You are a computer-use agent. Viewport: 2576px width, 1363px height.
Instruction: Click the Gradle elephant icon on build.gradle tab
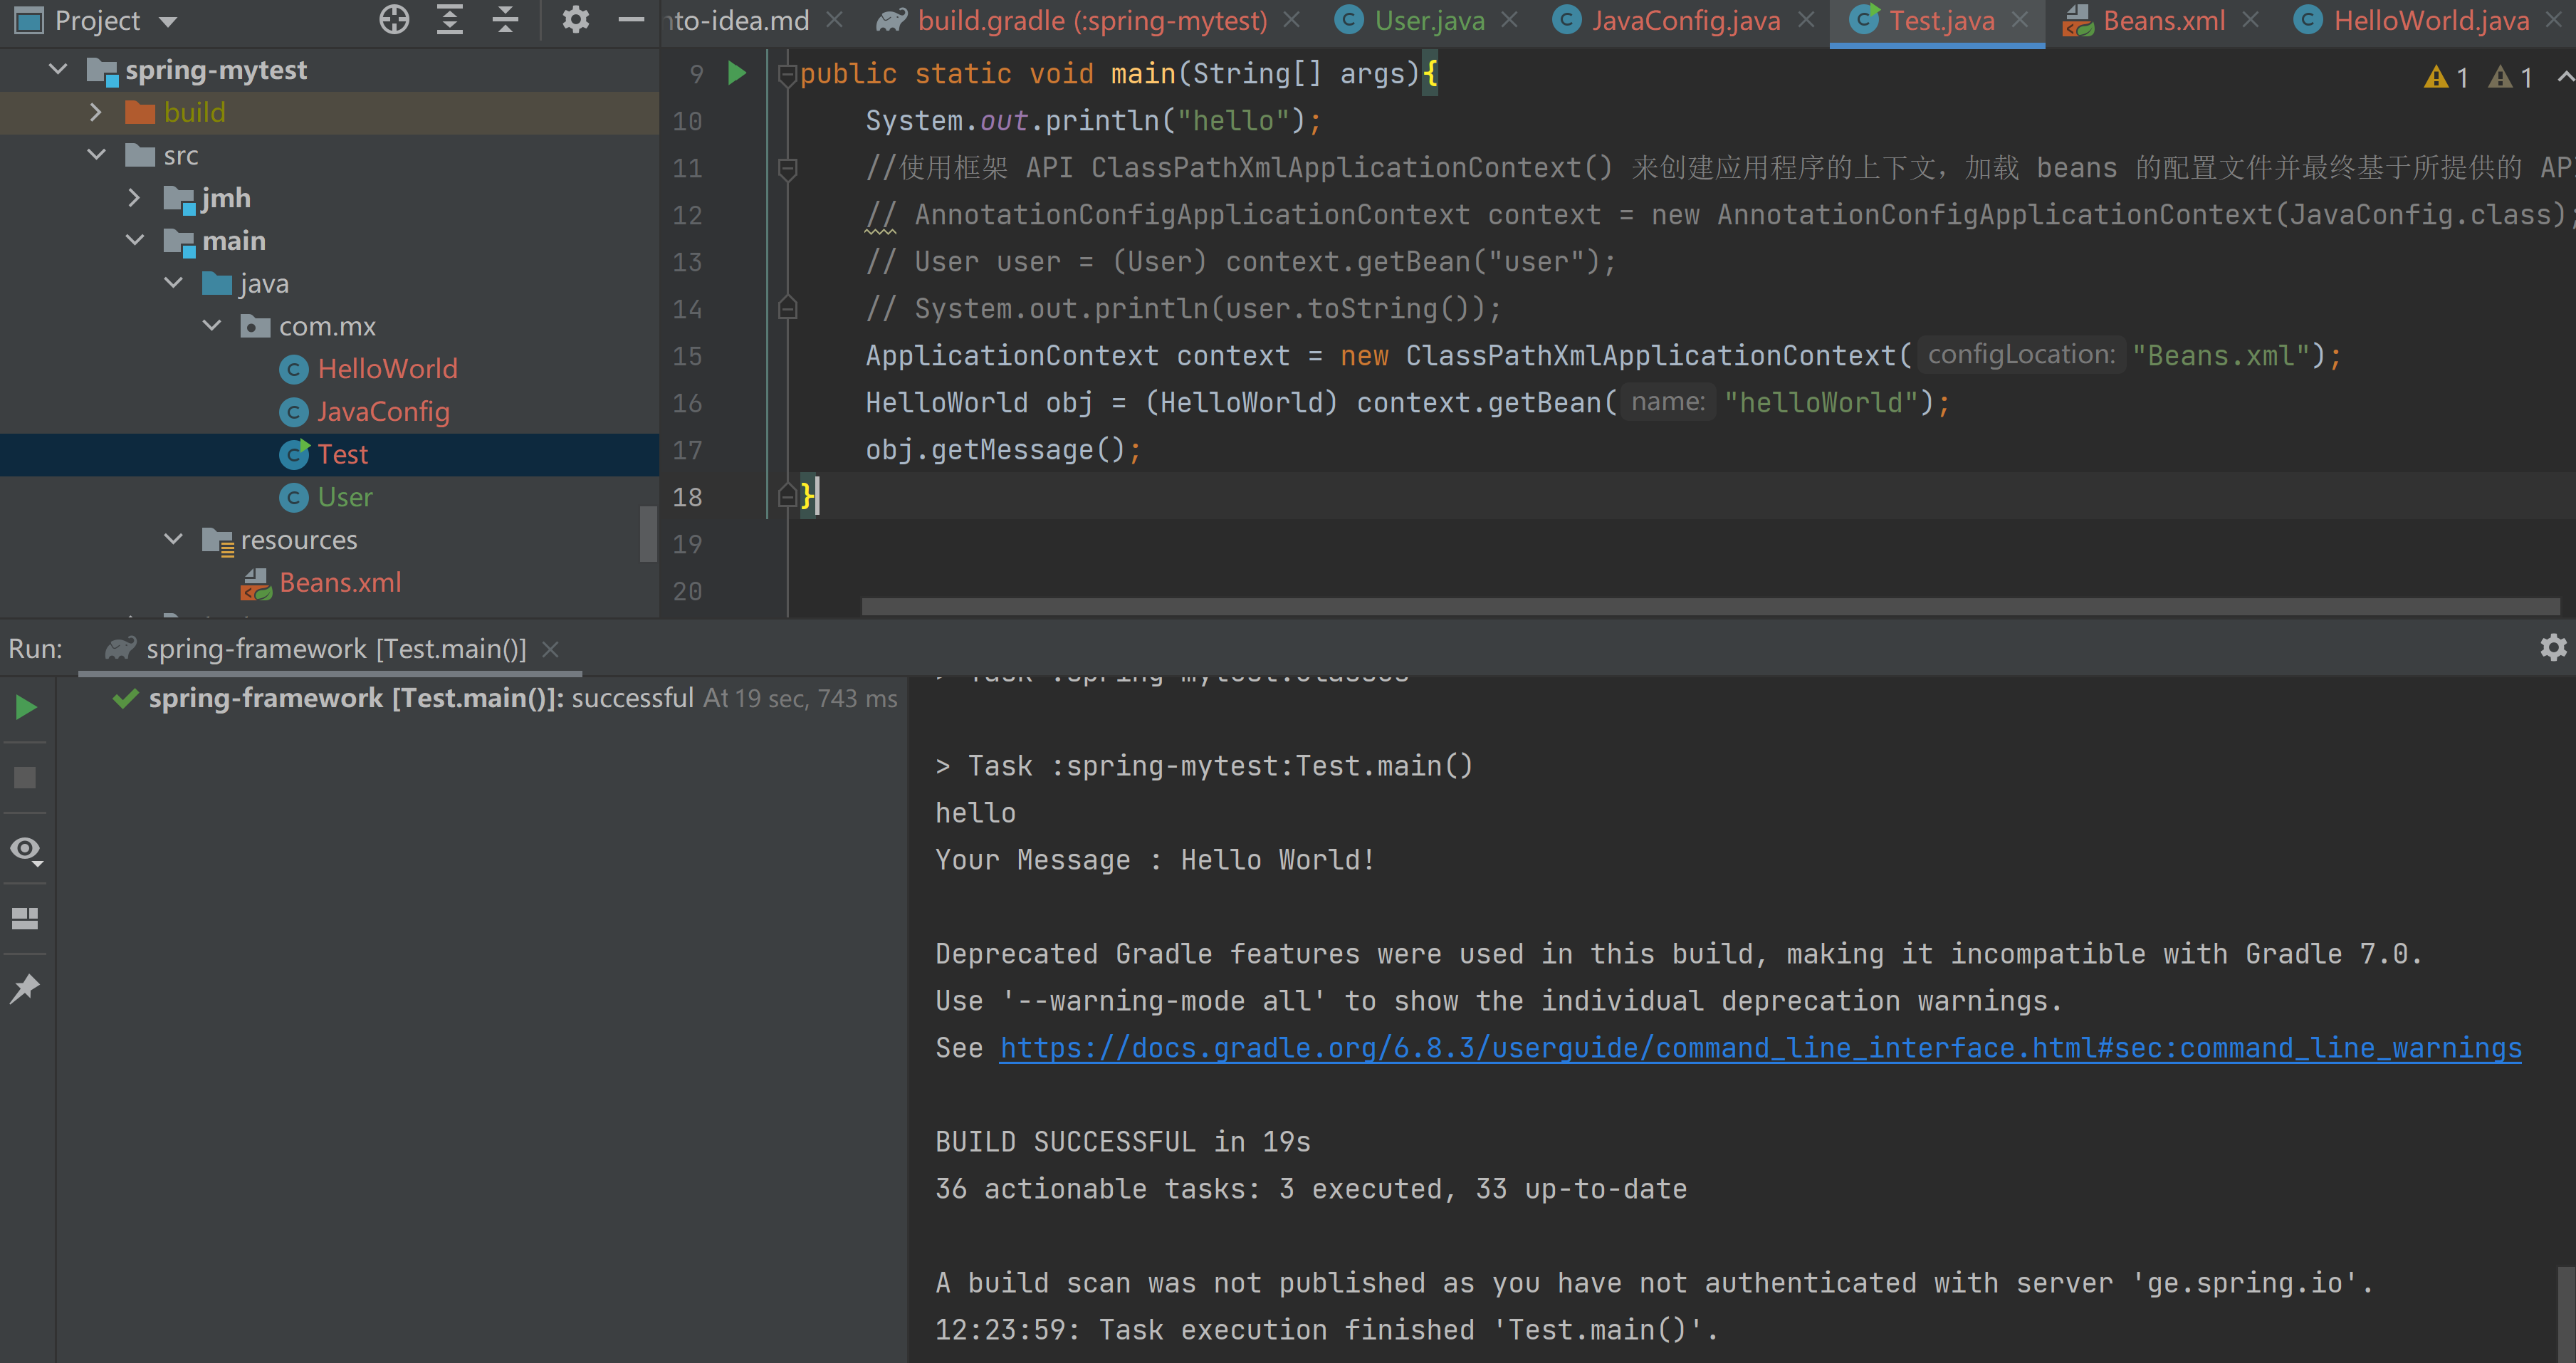tap(891, 20)
